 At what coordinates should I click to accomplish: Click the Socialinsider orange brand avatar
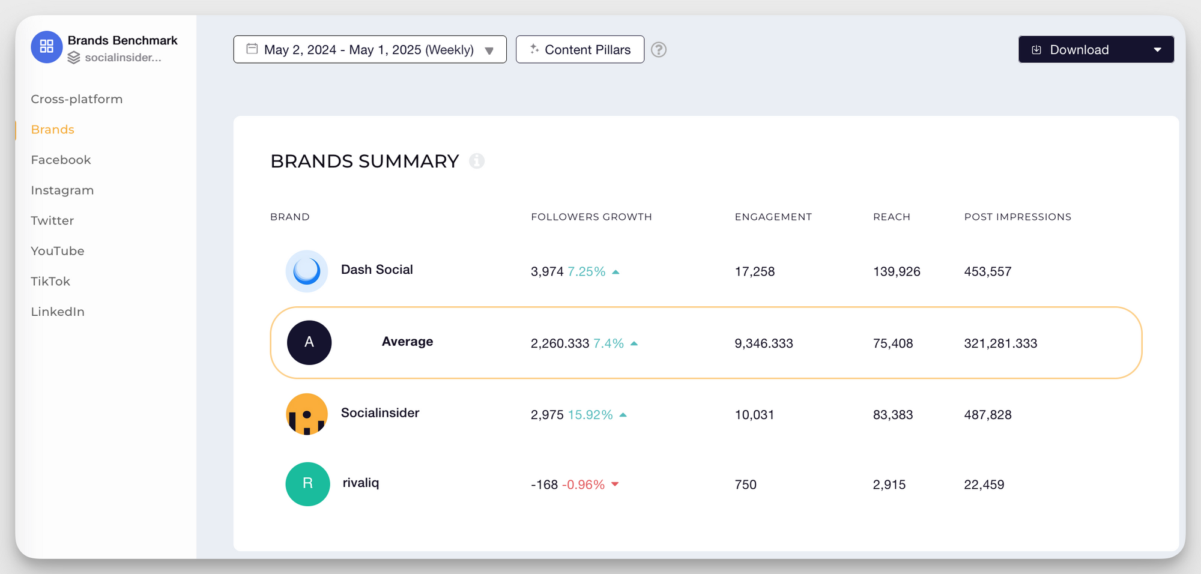coord(307,414)
